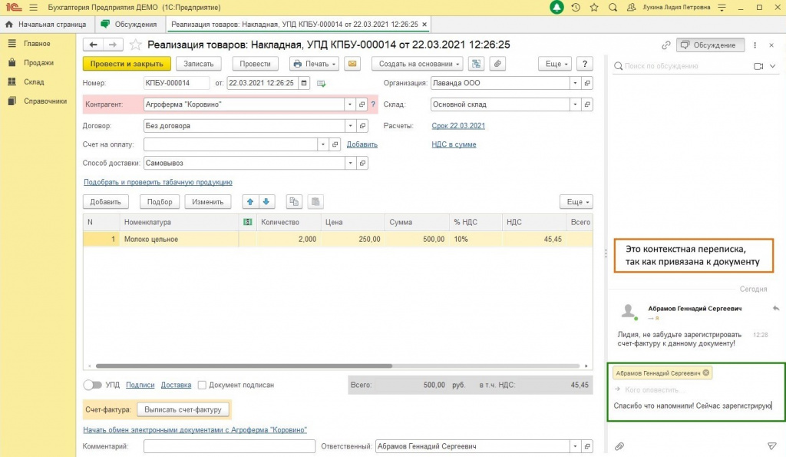Toggle the УПД switch
Screen dimensions: 786x457
click(x=92, y=385)
